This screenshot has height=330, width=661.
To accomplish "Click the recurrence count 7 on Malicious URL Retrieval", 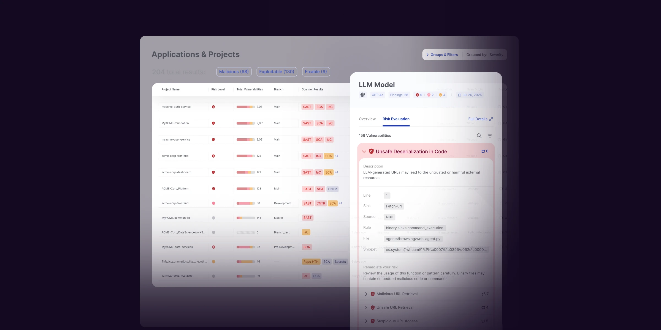I will [485, 294].
